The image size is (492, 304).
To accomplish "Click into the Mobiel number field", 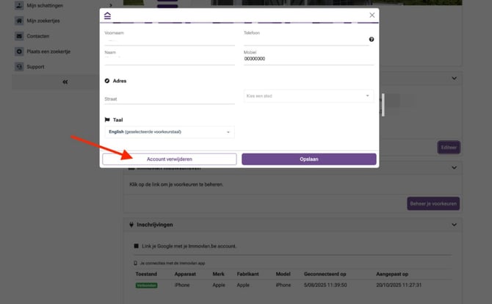I will (x=308, y=59).
